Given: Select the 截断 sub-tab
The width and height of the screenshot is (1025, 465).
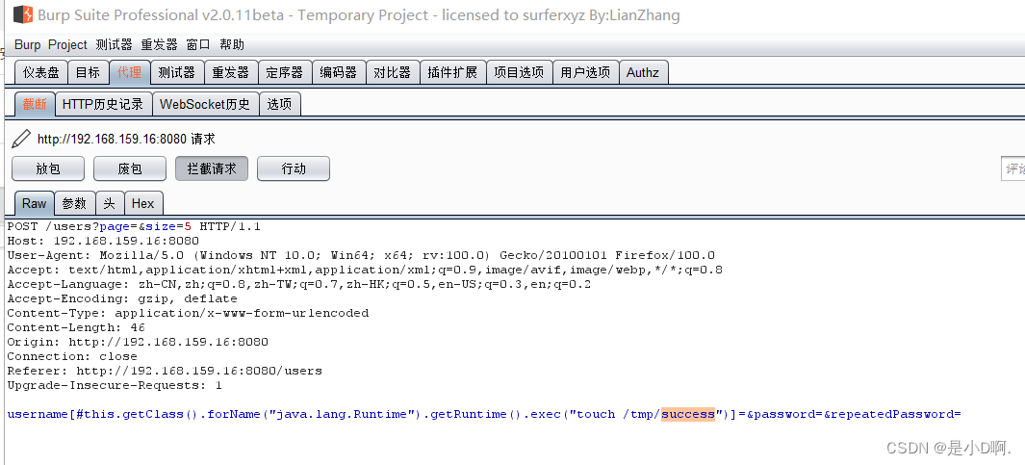Looking at the screenshot, I should [x=35, y=104].
